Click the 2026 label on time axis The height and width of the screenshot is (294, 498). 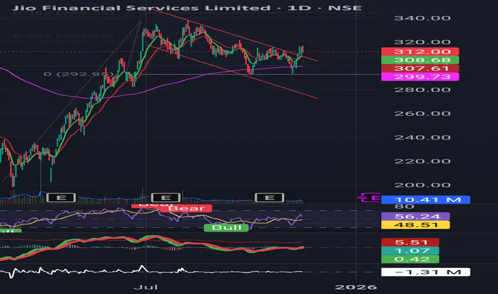pos(356,288)
